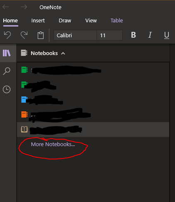Open the View tab
The image size is (175, 202).
point(91,21)
